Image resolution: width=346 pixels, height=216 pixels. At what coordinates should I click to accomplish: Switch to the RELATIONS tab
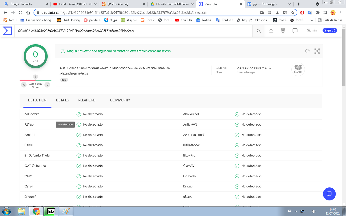(x=87, y=100)
